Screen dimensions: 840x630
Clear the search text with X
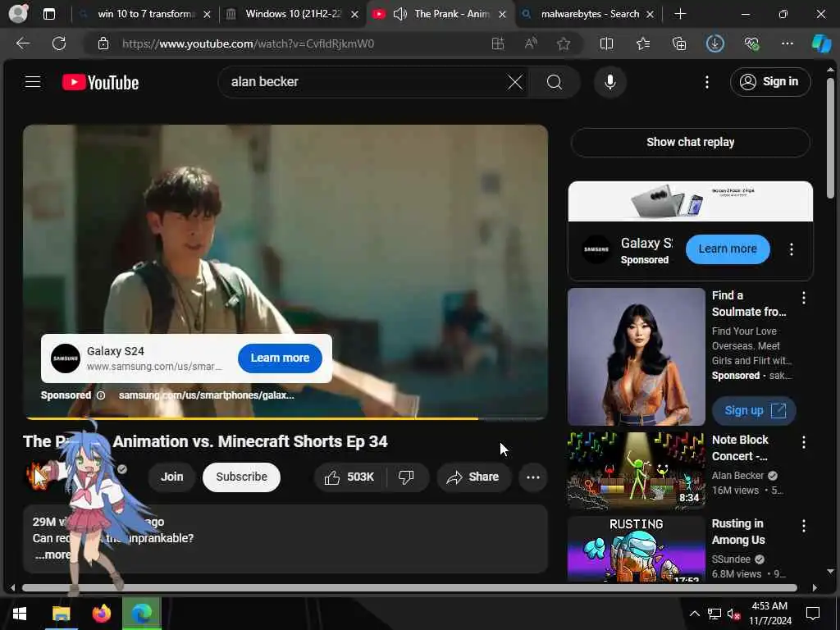pos(515,82)
